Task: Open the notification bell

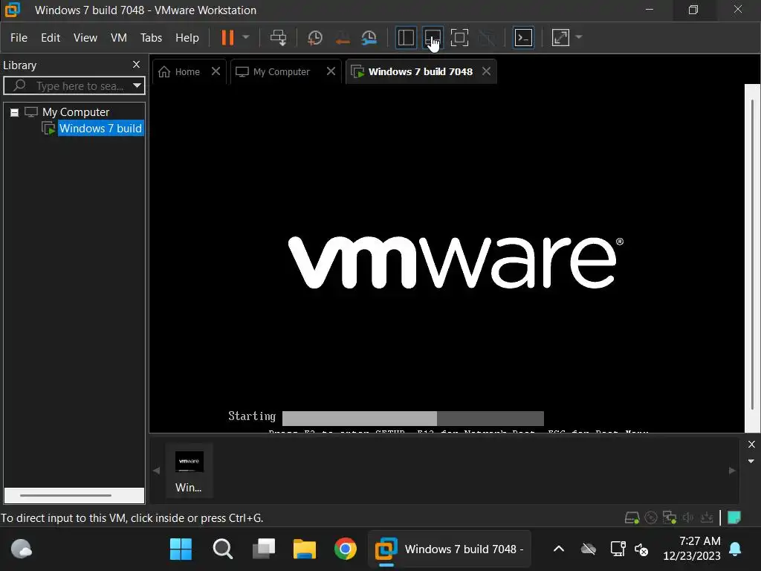Action: pyautogui.click(x=735, y=549)
